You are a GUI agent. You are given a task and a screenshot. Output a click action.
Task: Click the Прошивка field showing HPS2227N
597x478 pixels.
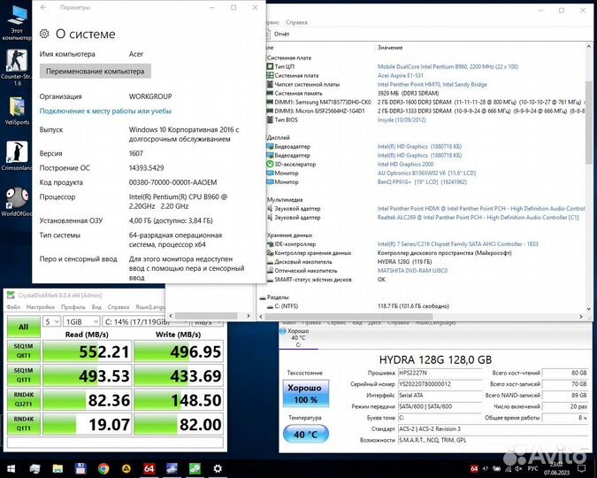point(440,373)
